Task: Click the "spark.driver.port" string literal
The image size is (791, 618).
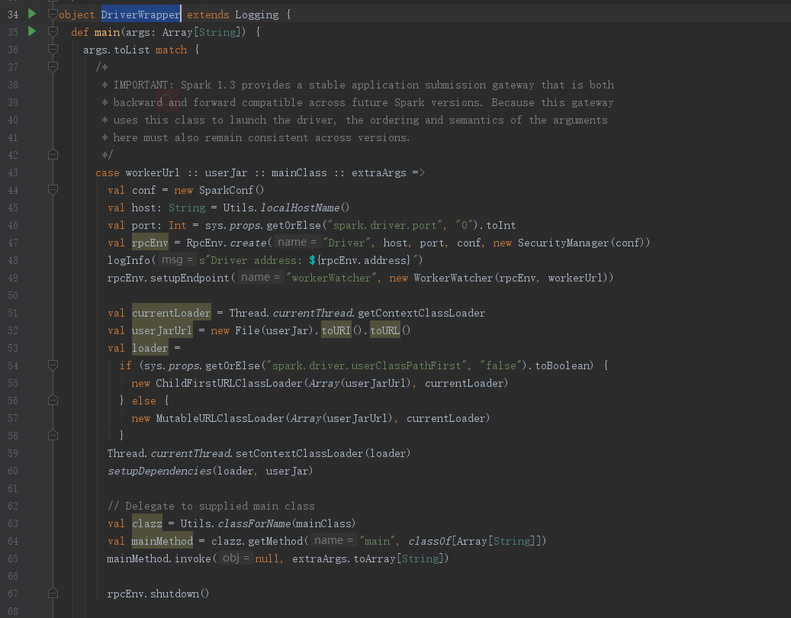Action: tap(384, 226)
